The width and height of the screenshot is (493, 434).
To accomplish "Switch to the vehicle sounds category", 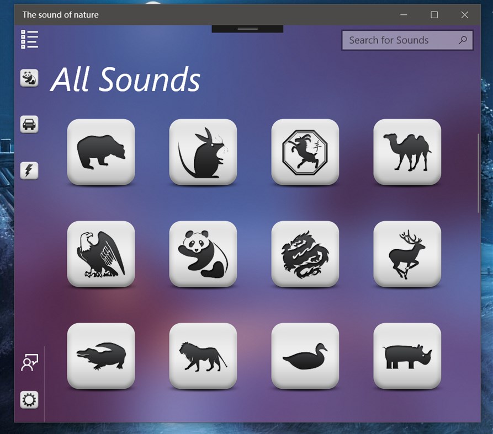I will click(x=29, y=125).
